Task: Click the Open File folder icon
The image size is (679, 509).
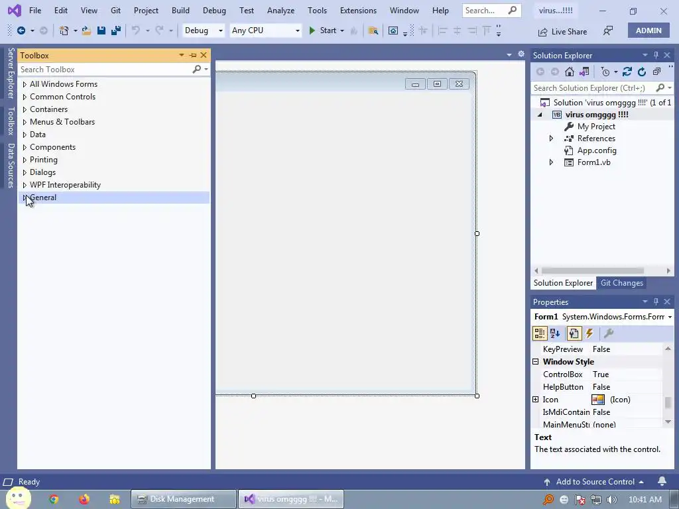Action: (86, 30)
